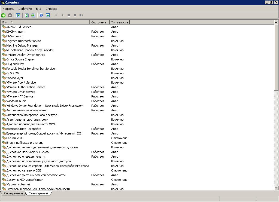Sort by Тип запуска column header
This screenshot has width=279, height=202.
pos(119,22)
